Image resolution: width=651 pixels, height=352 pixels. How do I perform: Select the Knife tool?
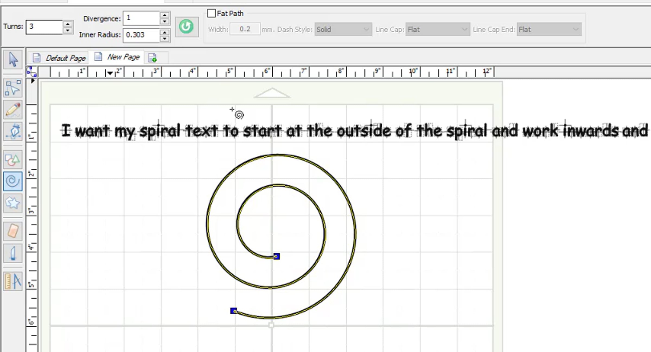coord(13,253)
